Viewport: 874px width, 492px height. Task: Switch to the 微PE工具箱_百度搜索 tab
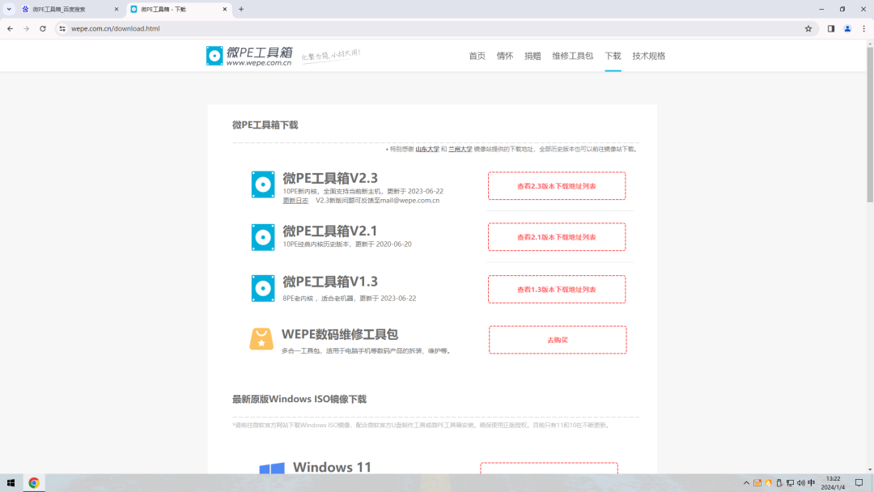pyautogui.click(x=70, y=9)
